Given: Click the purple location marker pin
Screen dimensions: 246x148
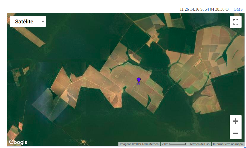Looking at the screenshot, I should coord(139,81).
